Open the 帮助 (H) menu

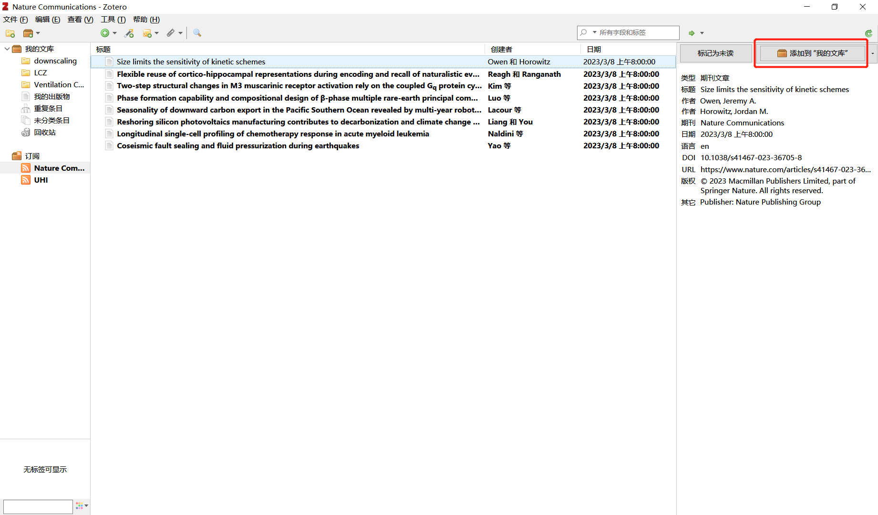pyautogui.click(x=146, y=20)
